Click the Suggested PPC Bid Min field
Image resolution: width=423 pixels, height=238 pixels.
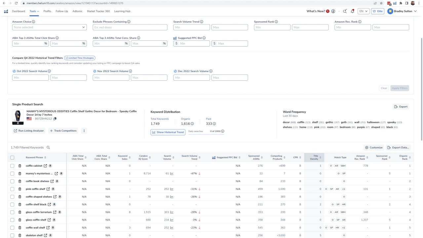click(x=192, y=43)
